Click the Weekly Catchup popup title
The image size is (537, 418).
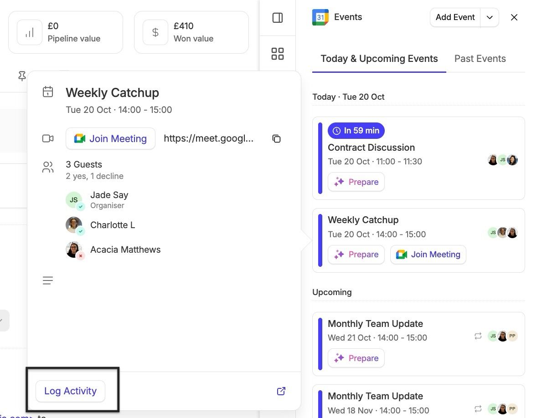tap(112, 93)
